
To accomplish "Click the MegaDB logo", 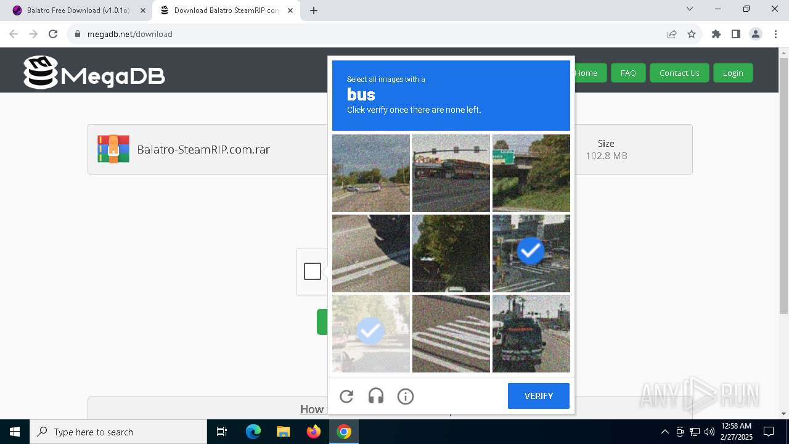I will 94,73.
